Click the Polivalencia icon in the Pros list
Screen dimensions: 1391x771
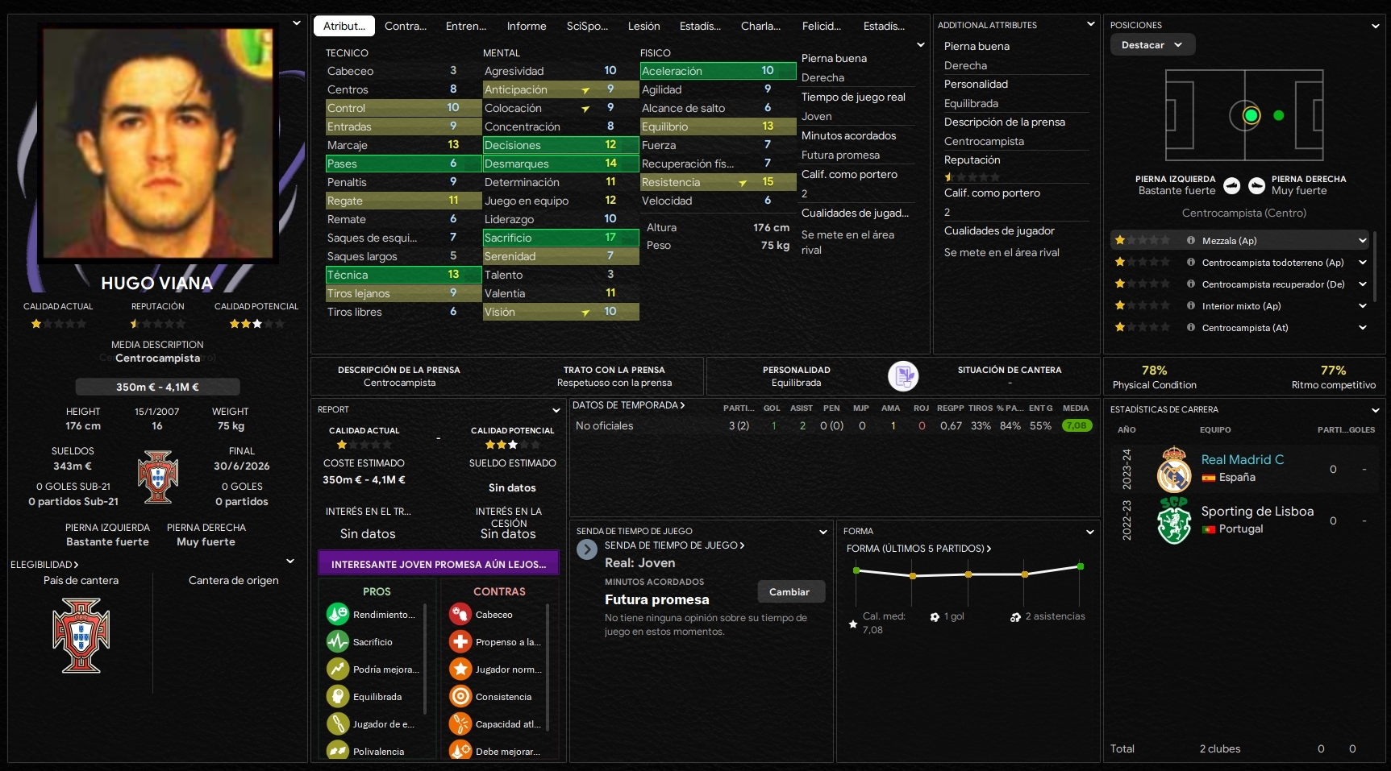337,751
